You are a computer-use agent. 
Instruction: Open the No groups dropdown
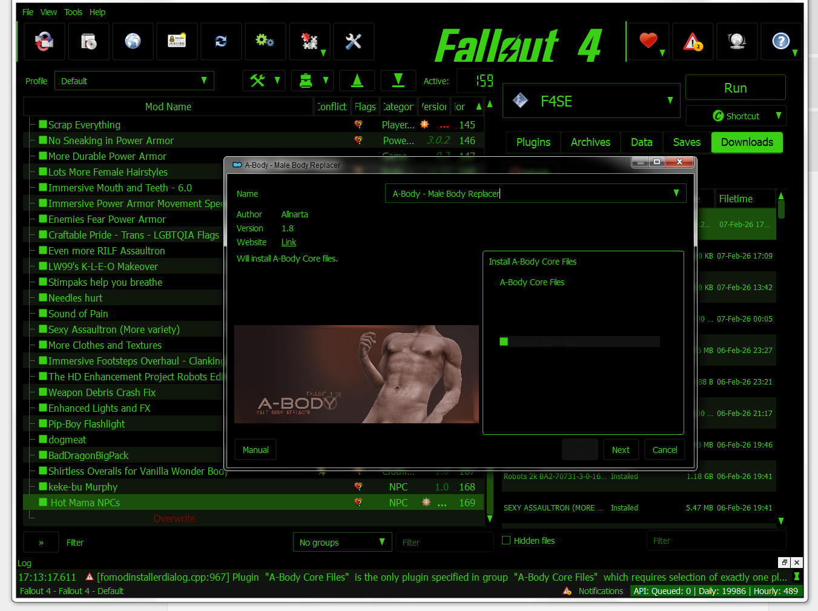coord(342,542)
